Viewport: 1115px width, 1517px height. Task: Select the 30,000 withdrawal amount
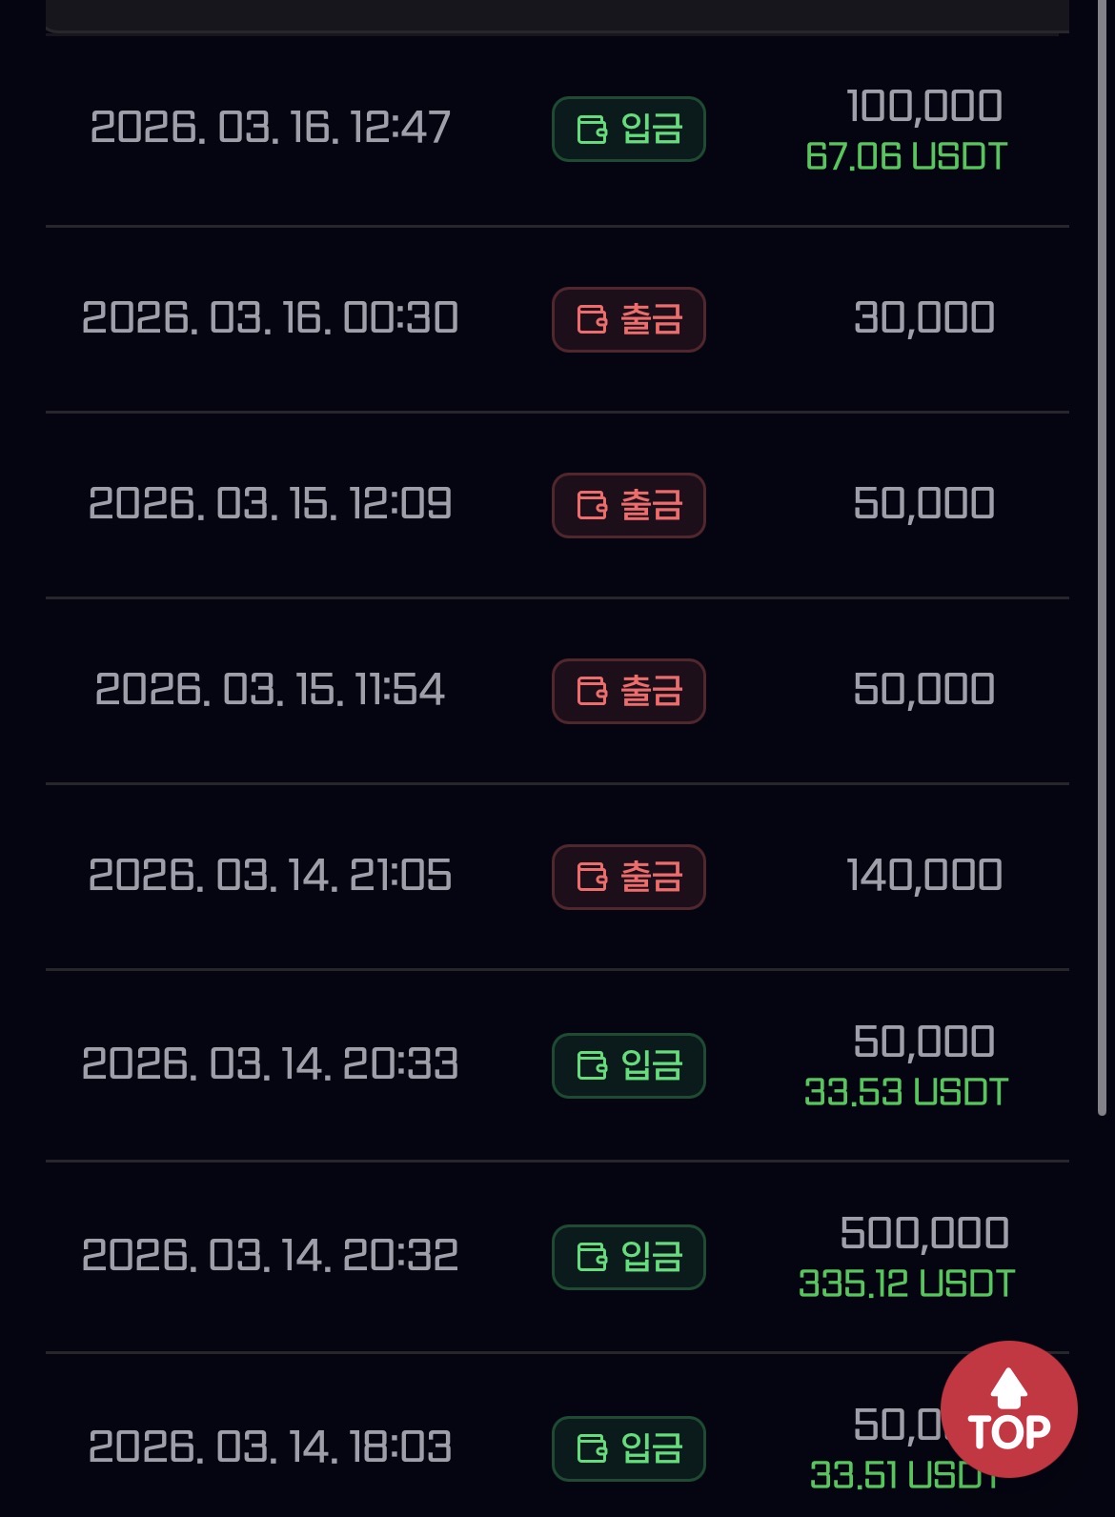[x=923, y=317]
